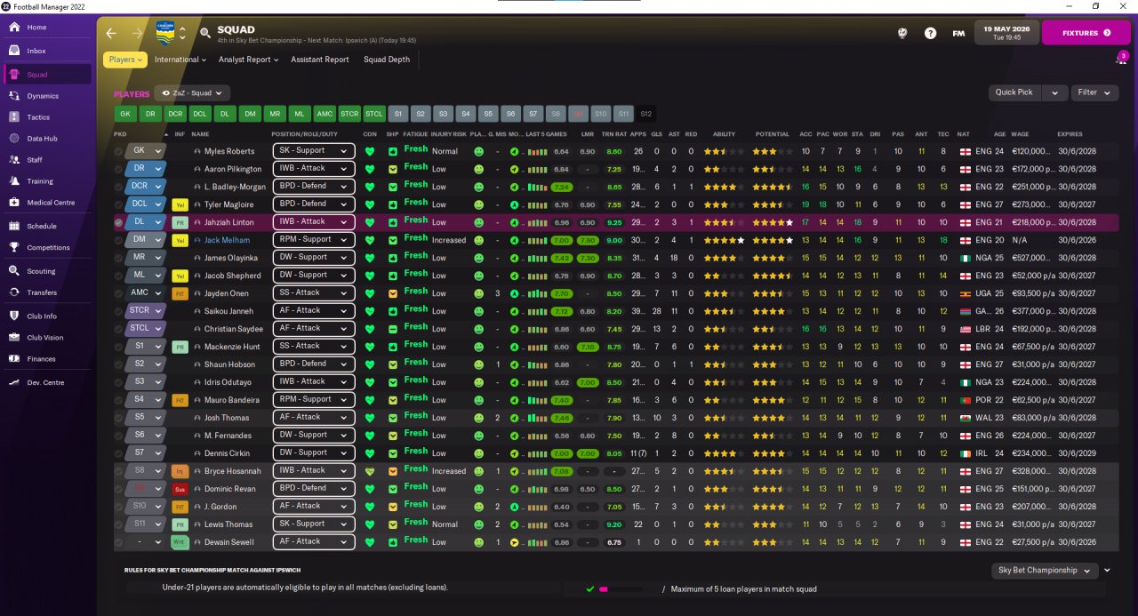Click the FIXTURES continue button
The height and width of the screenshot is (616, 1138).
click(x=1086, y=33)
